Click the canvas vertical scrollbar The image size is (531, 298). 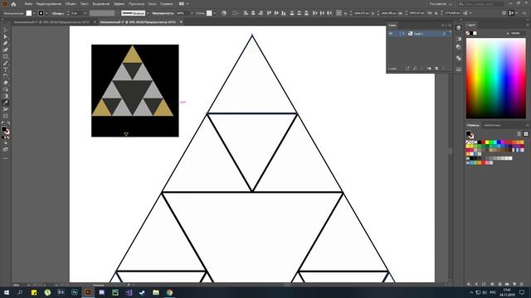coord(450,151)
